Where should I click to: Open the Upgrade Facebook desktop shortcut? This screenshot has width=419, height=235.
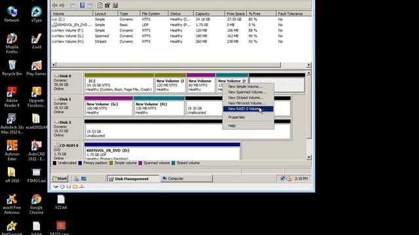(37, 97)
